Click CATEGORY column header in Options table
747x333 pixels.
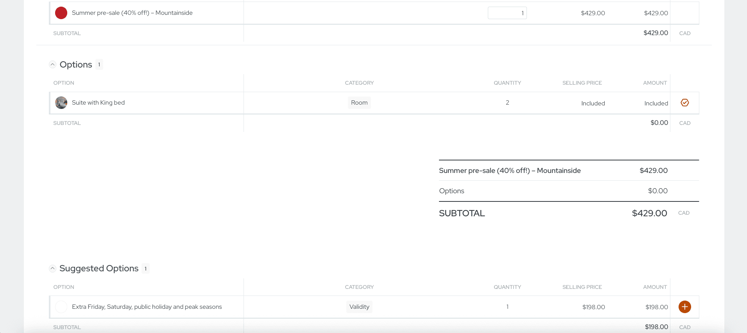tap(359, 83)
